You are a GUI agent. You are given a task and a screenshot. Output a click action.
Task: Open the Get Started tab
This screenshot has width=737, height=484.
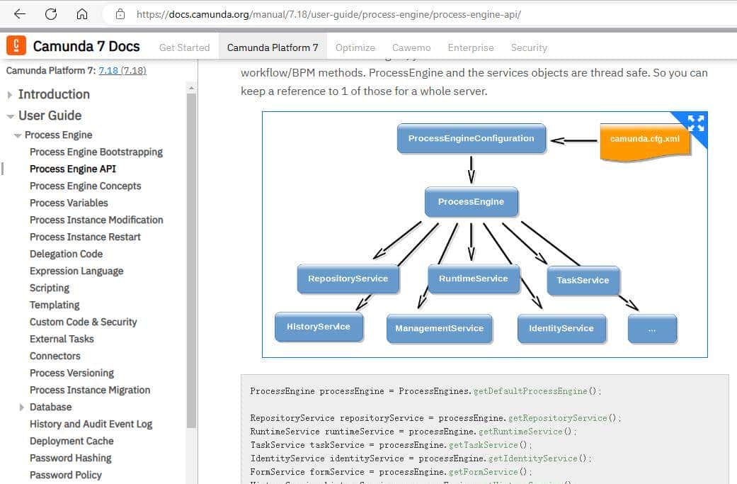[x=184, y=47]
